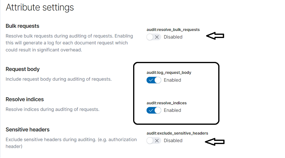Click the Attribute settings page title
285x158 pixels.
(40, 7)
